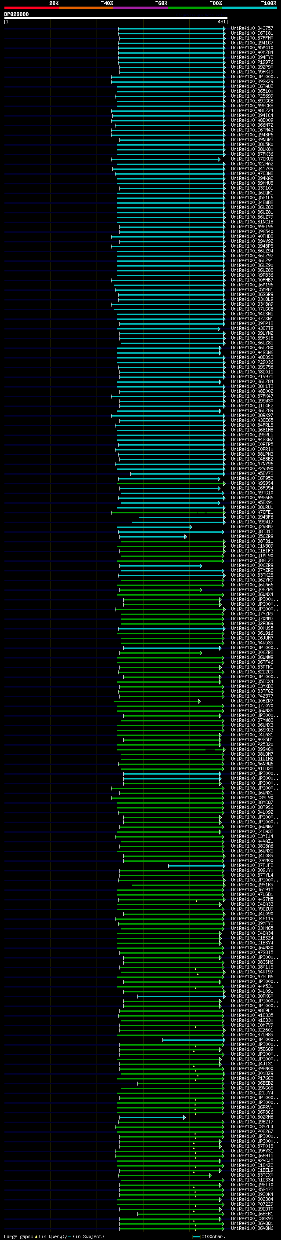The height and width of the screenshot is (1240, 281).
Task: Click the UniRef100_P29036 label
Action: [252, 362]
